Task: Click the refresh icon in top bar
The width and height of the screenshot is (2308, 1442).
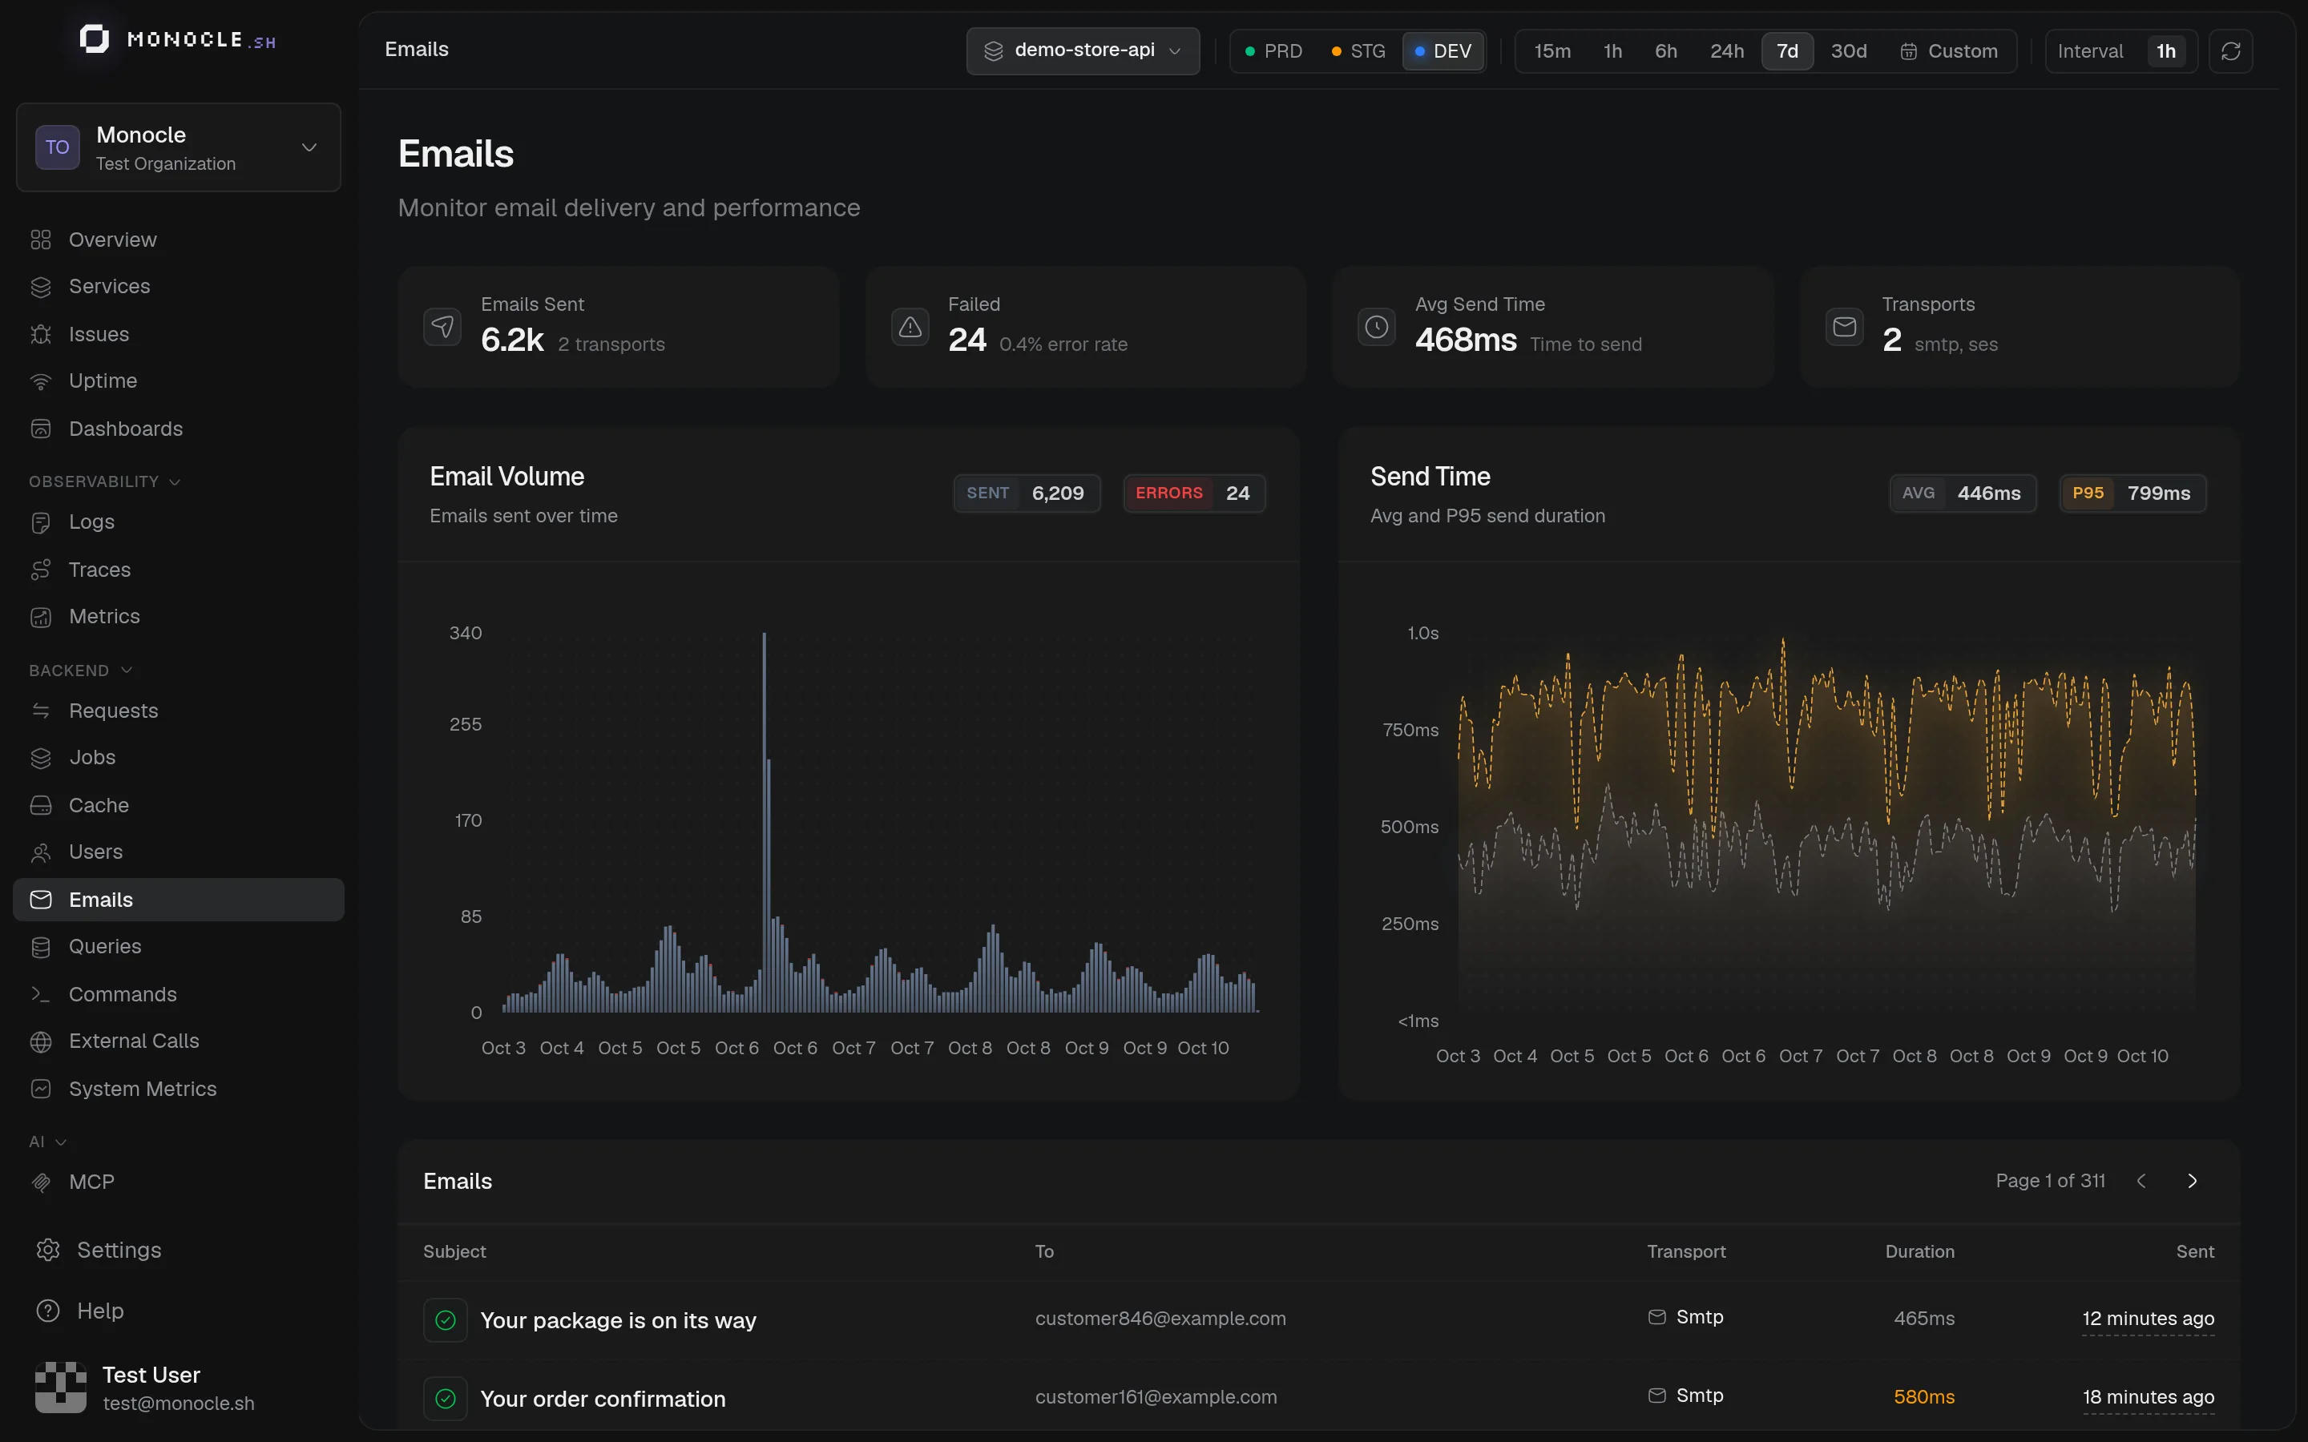Action: (x=2229, y=50)
